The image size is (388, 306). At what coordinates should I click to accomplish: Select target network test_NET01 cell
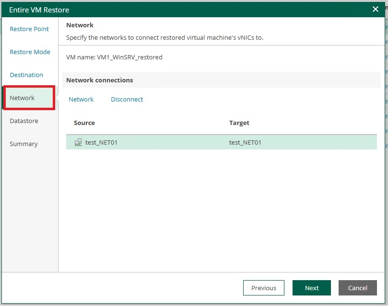245,143
